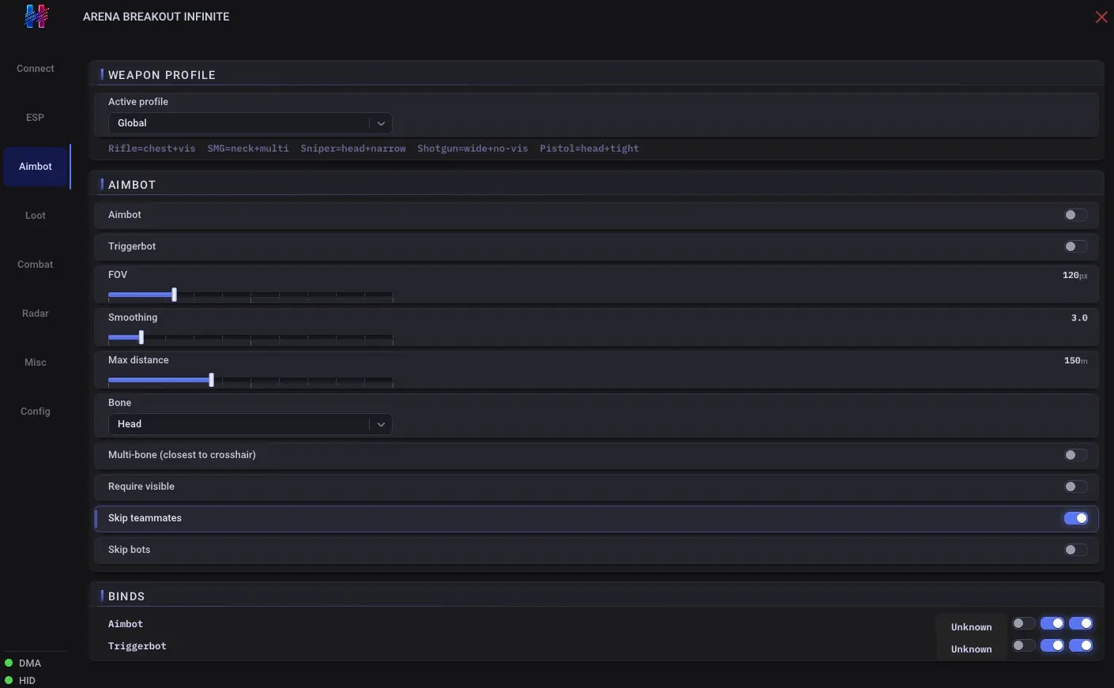Switch off the rightmost toggle in Aimbot bind row

tap(1081, 624)
